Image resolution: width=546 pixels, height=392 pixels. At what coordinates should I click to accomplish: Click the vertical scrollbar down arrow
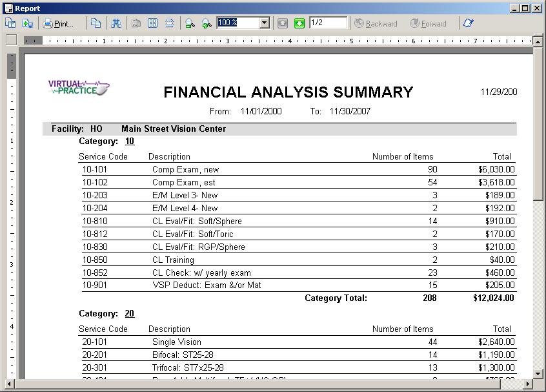pos(538,373)
